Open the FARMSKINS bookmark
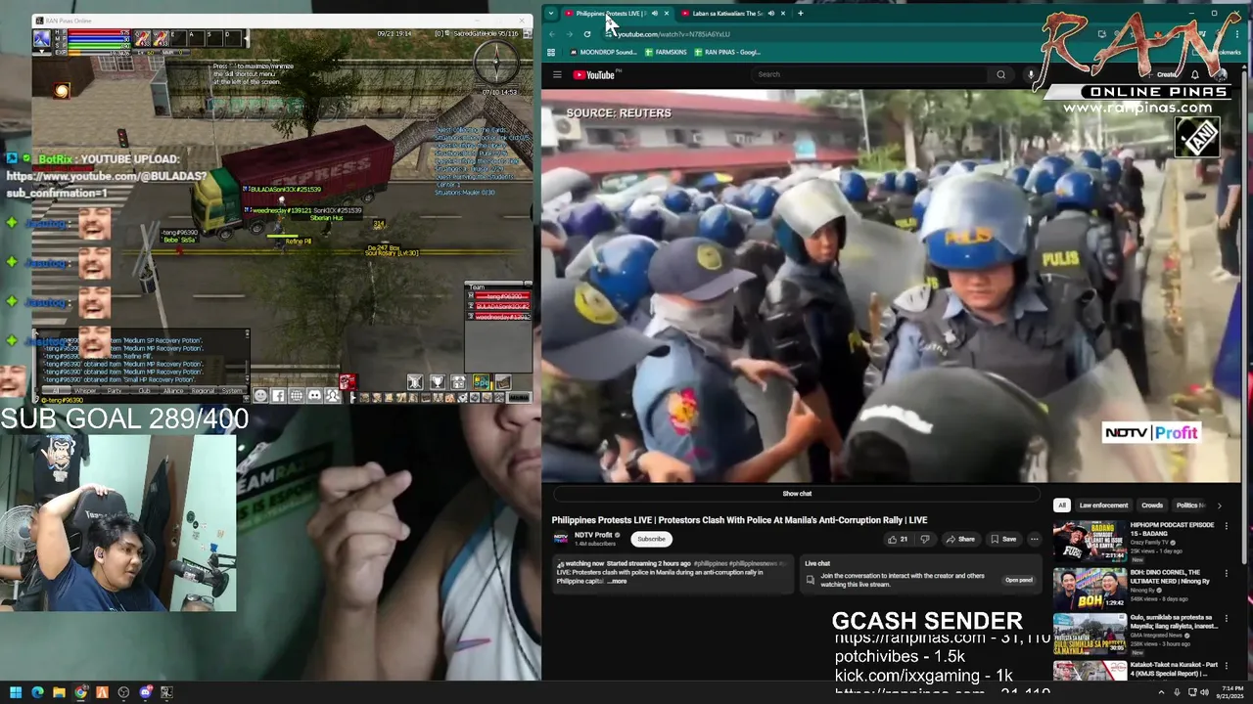 (x=666, y=52)
